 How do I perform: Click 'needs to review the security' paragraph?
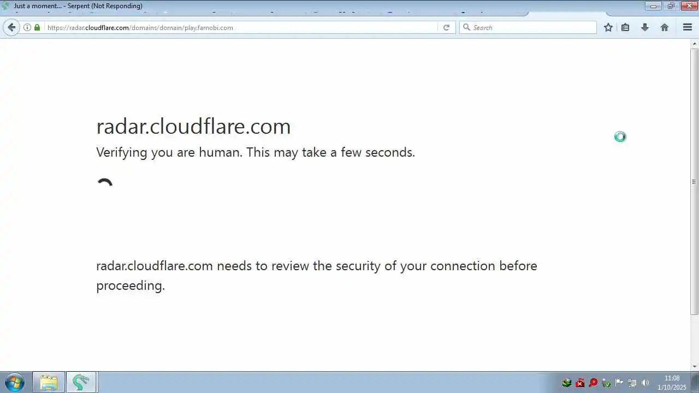pyautogui.click(x=317, y=276)
